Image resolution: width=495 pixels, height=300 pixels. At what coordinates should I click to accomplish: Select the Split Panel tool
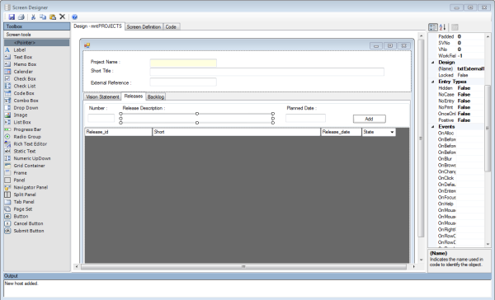[x=37, y=195]
